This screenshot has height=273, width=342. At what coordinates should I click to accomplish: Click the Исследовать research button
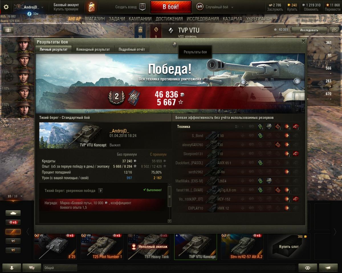coord(309,30)
